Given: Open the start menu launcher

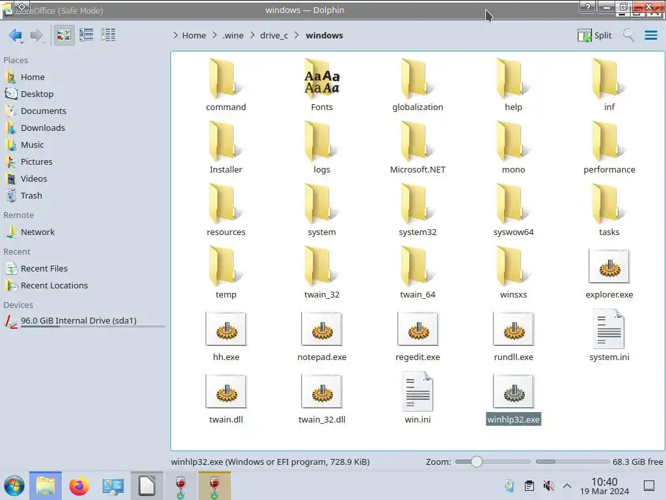Looking at the screenshot, I should (14, 486).
